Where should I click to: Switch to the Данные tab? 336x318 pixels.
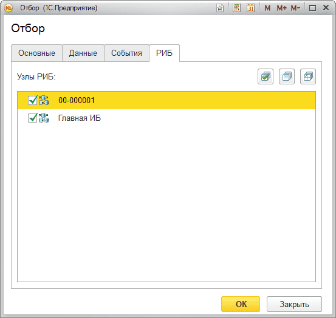point(83,53)
